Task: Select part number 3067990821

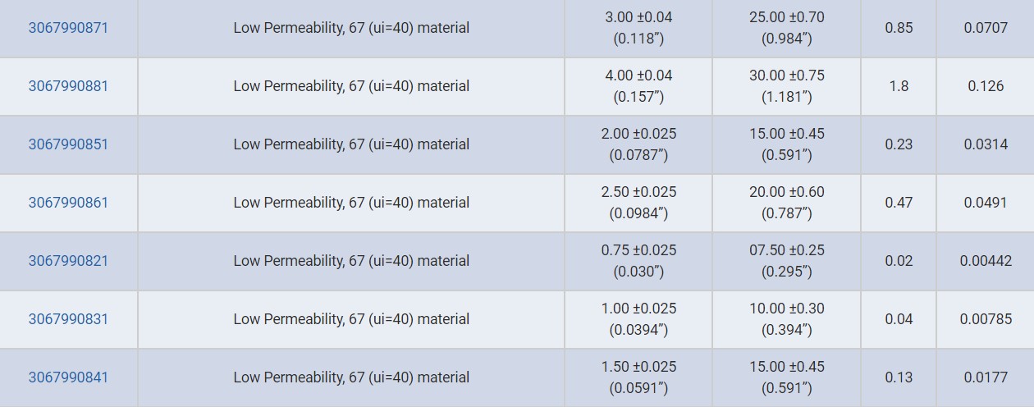Action: point(68,261)
